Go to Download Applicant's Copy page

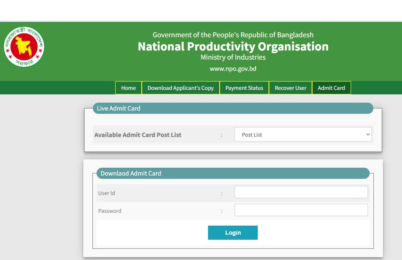click(180, 88)
